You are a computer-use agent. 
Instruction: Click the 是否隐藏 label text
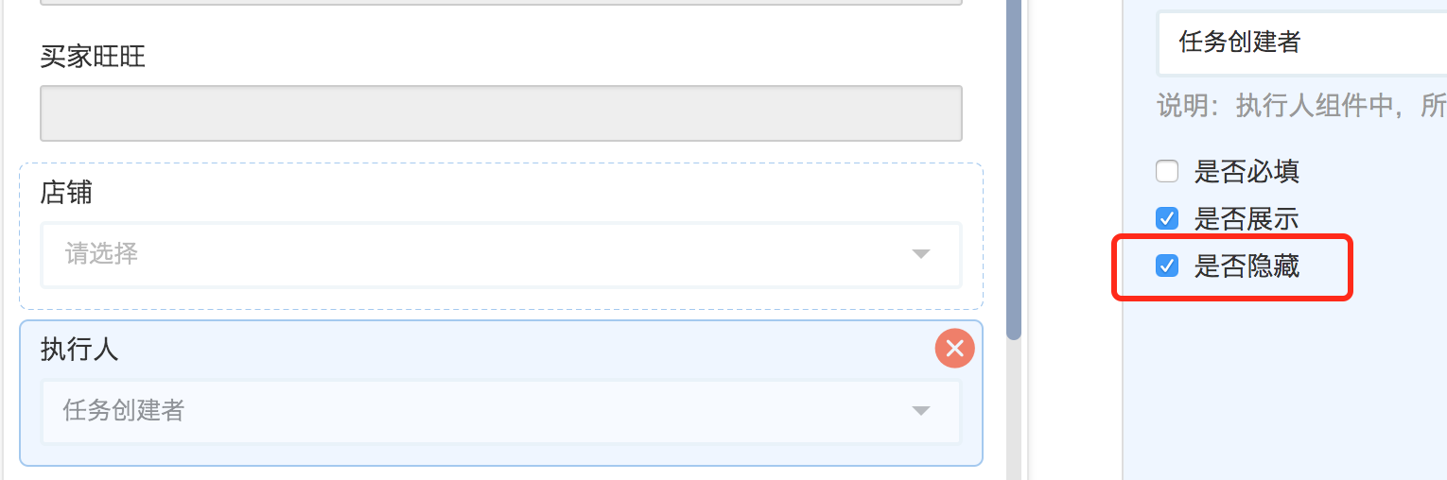[1247, 266]
